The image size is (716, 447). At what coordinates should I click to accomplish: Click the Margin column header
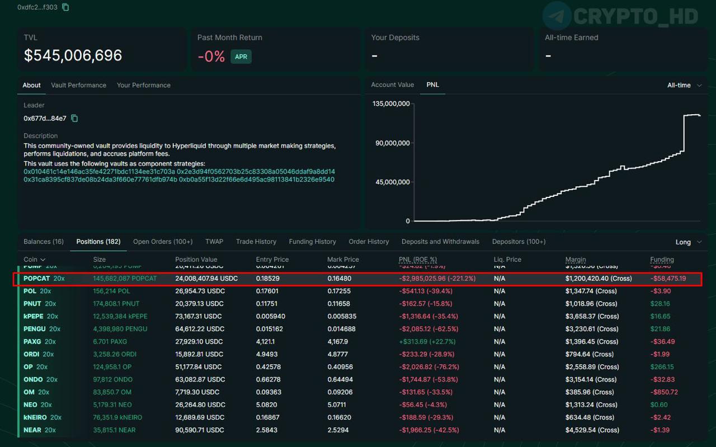coord(576,260)
